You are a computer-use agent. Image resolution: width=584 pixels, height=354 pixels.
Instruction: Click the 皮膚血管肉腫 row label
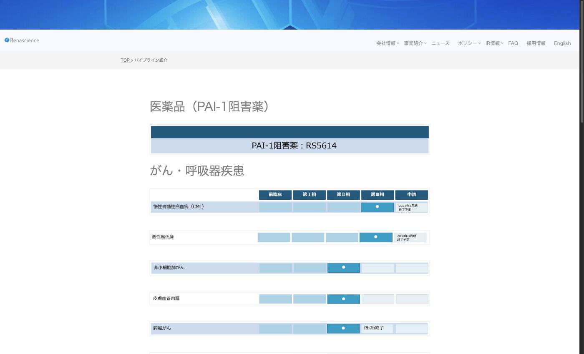tap(166, 299)
